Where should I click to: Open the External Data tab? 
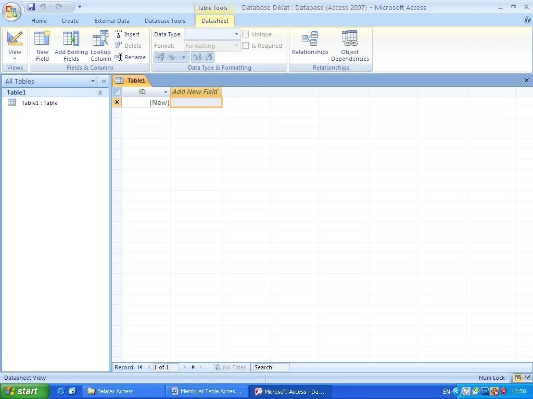pyautogui.click(x=112, y=21)
